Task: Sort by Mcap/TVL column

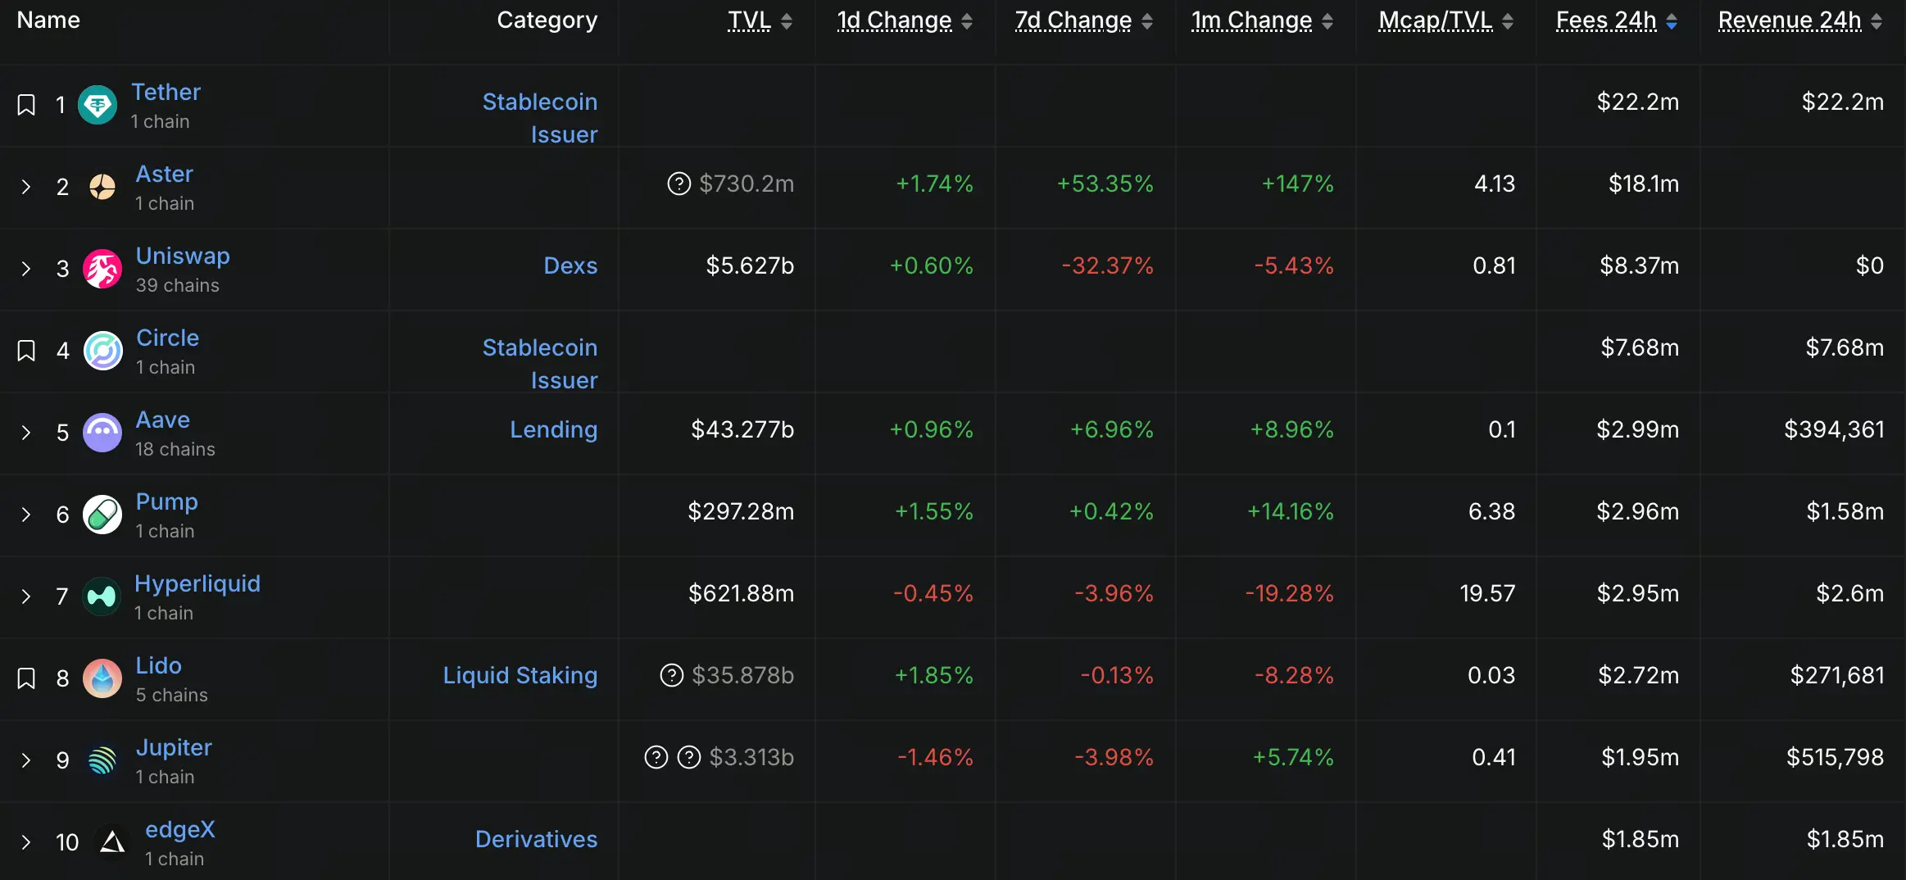Action: pos(1445,20)
